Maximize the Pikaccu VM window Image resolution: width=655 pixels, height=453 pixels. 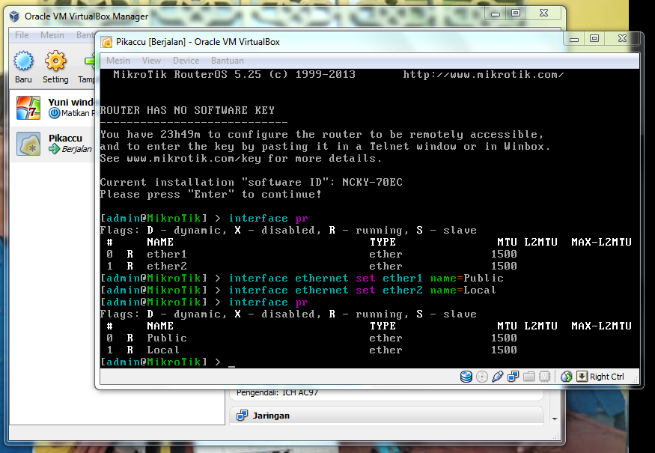point(594,39)
